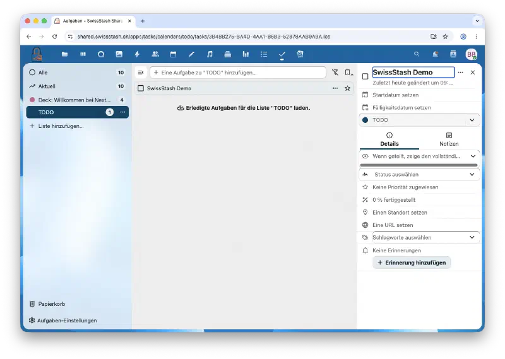505x359 pixels.
Task: Open the Schlagworte auswählen dropdown
Action: click(425, 238)
